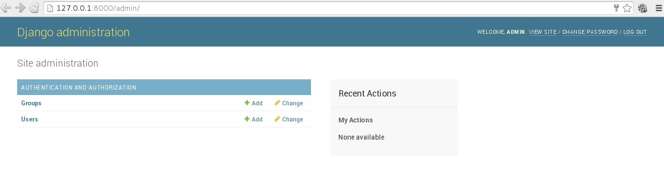Click the green plus beside Groups
Screen dimensions: 664x192
[x=247, y=103]
